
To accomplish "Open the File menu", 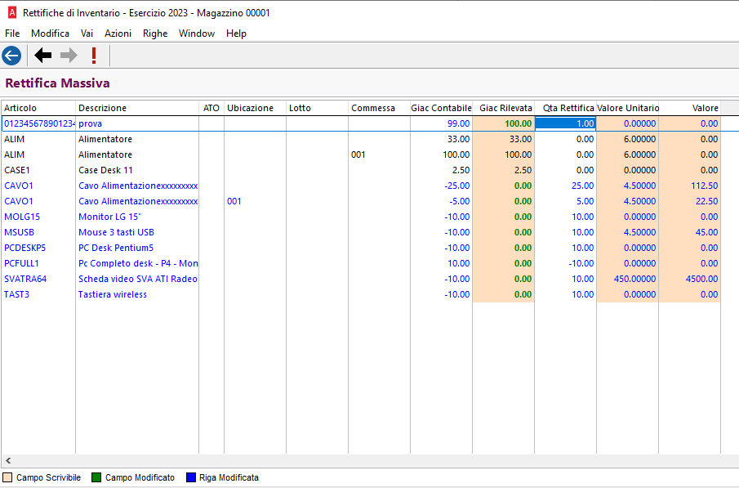I will (x=12, y=34).
